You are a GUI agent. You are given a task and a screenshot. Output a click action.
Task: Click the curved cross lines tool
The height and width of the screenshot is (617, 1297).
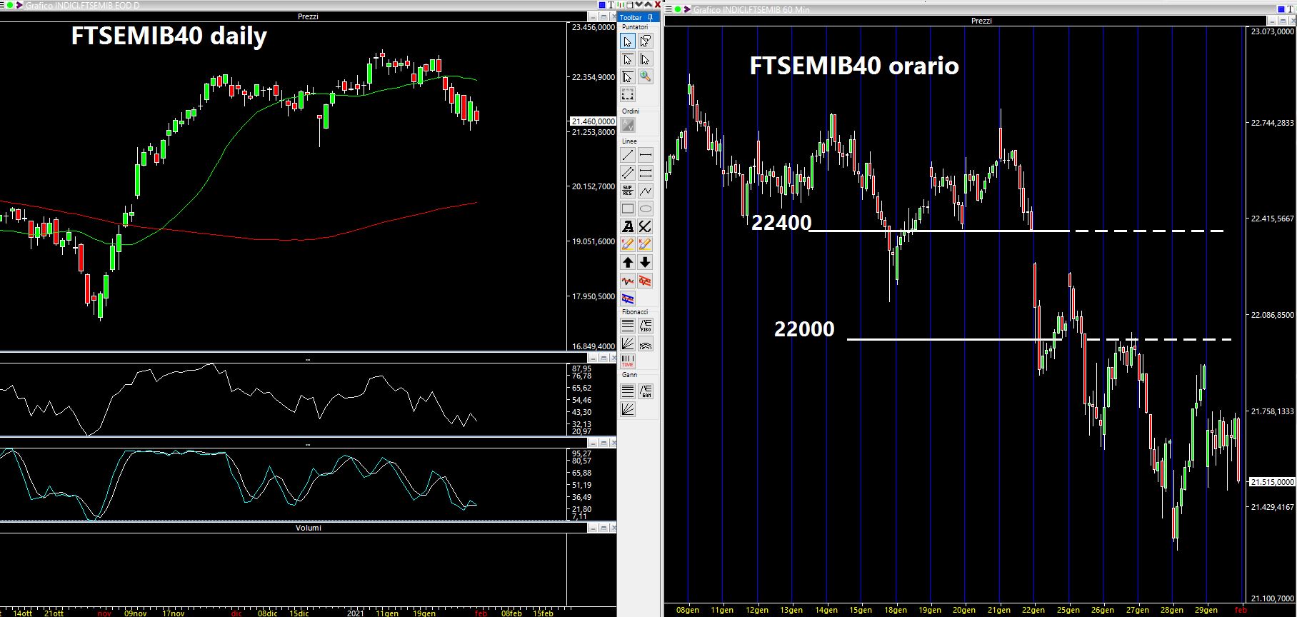click(645, 226)
